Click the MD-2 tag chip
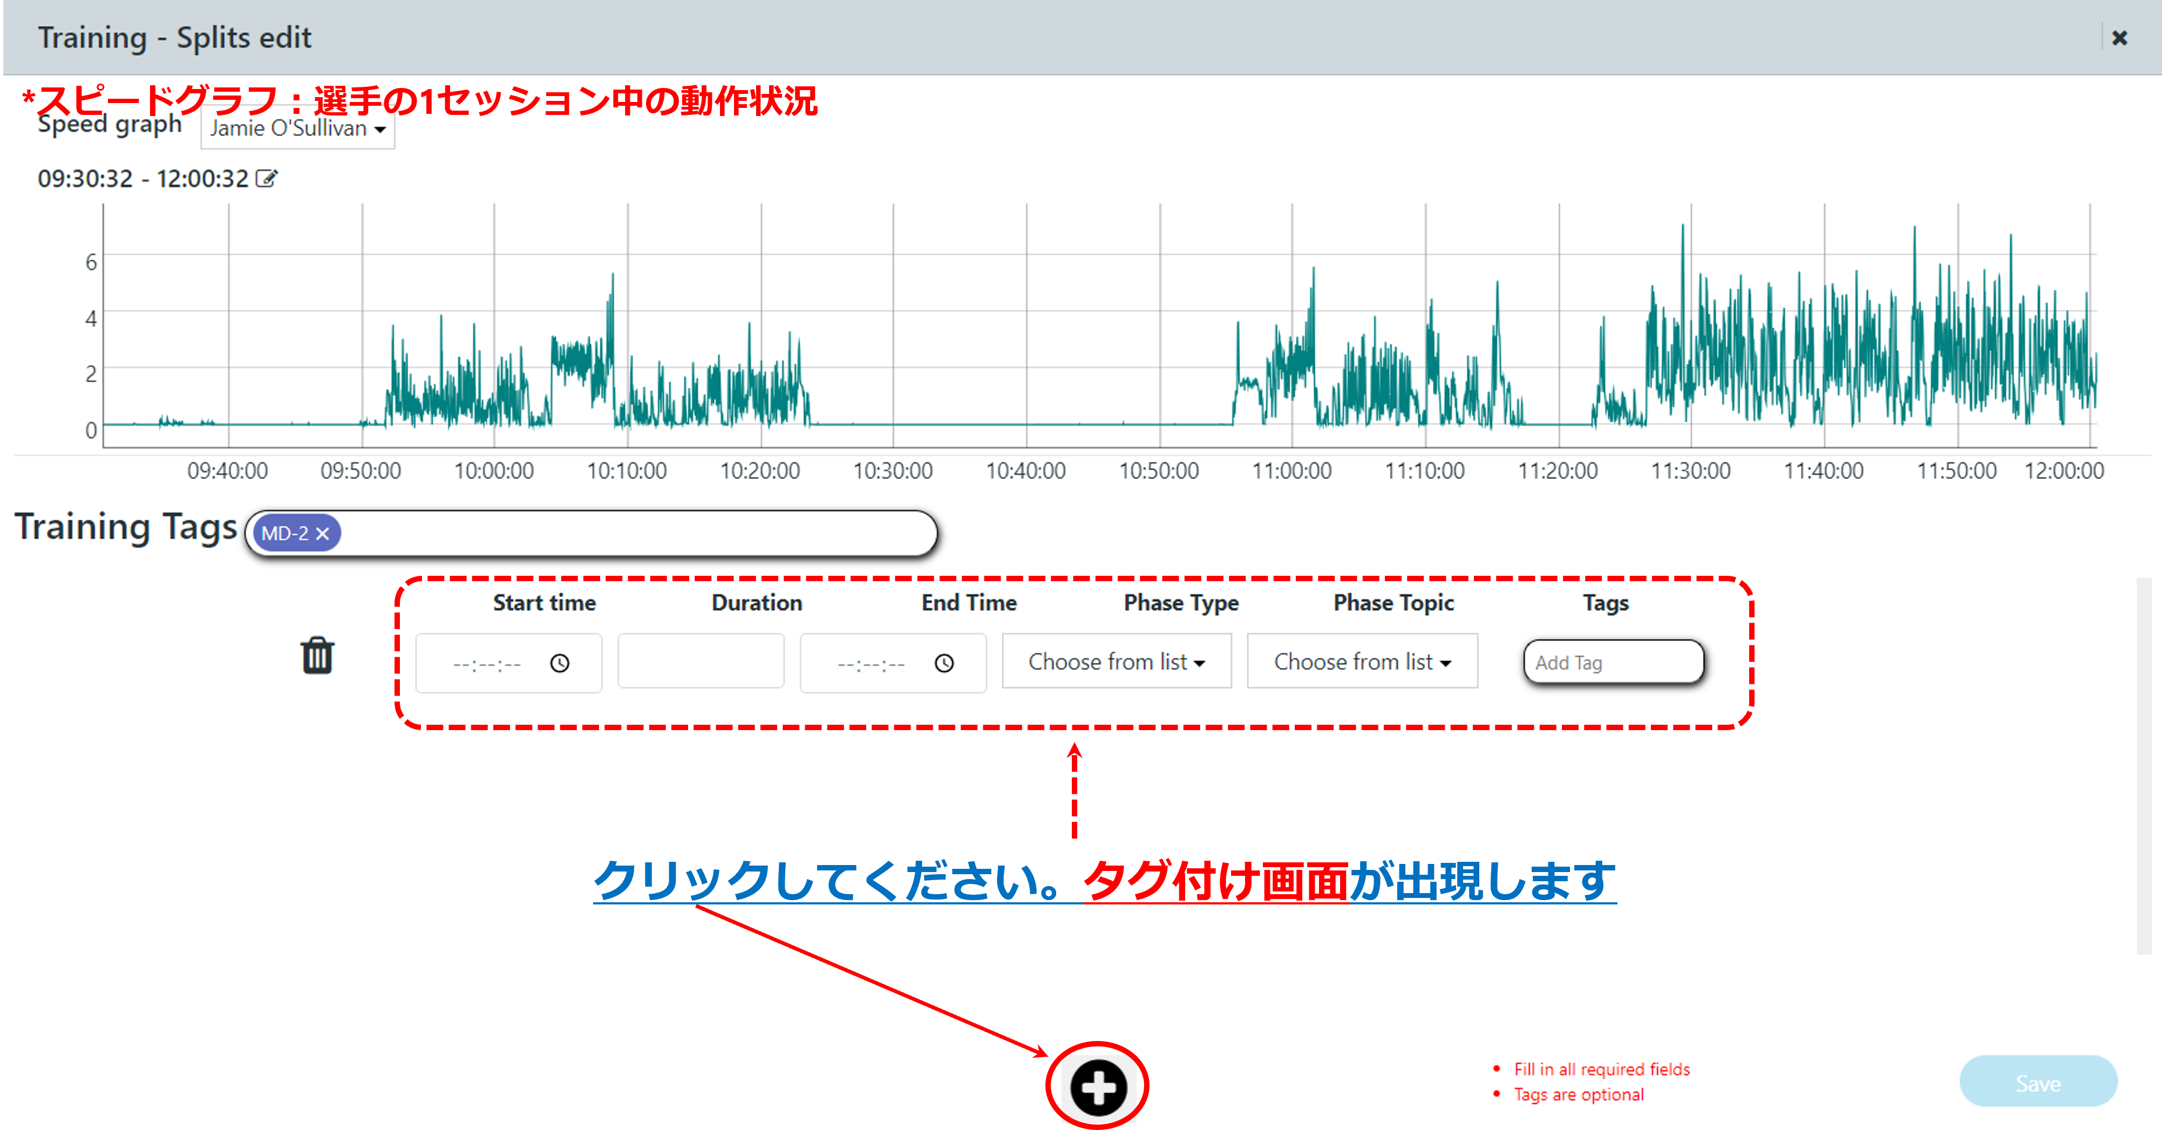The width and height of the screenshot is (2162, 1130). 296,534
